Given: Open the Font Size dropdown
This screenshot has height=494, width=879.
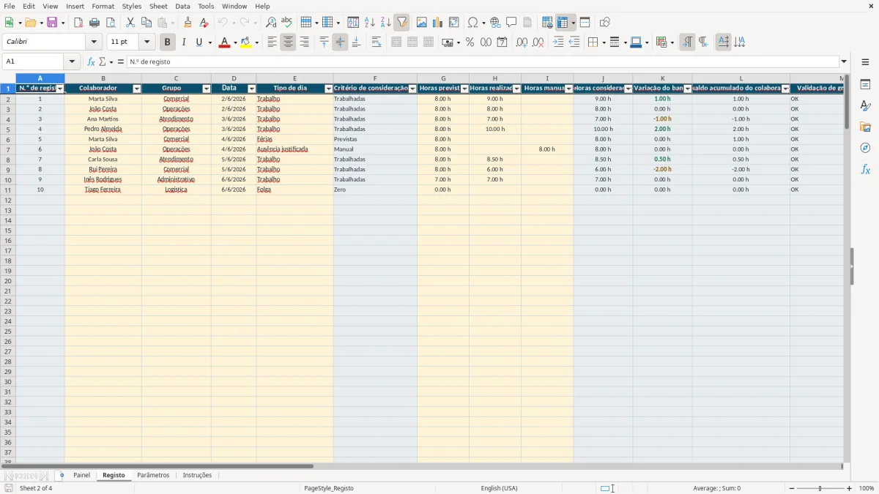Looking at the screenshot, I should tap(146, 42).
